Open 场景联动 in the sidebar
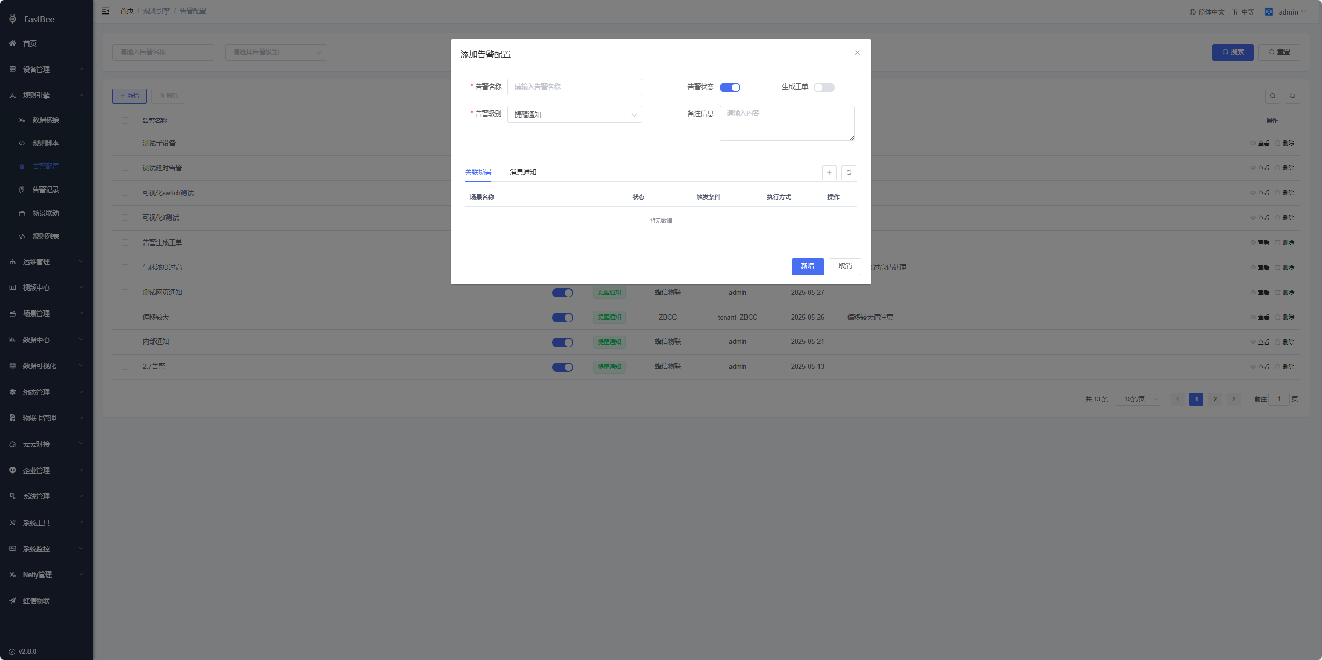1322x660 pixels. pyautogui.click(x=46, y=213)
